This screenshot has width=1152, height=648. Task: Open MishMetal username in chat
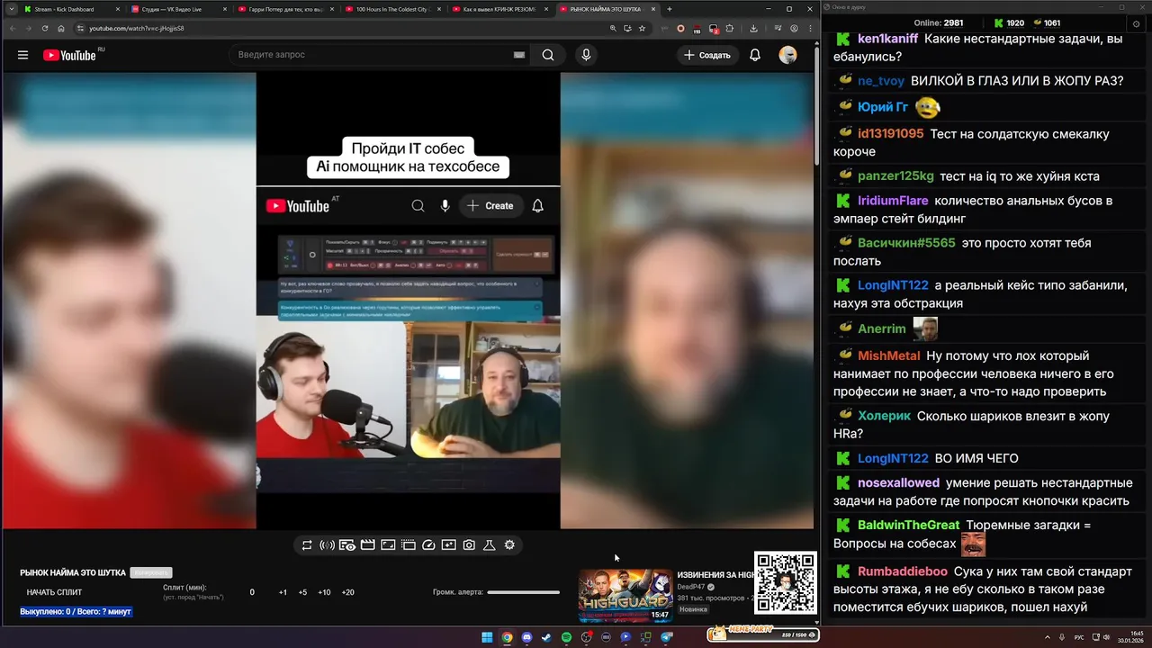point(889,355)
